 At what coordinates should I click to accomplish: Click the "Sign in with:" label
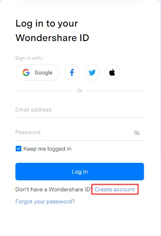coord(29,58)
